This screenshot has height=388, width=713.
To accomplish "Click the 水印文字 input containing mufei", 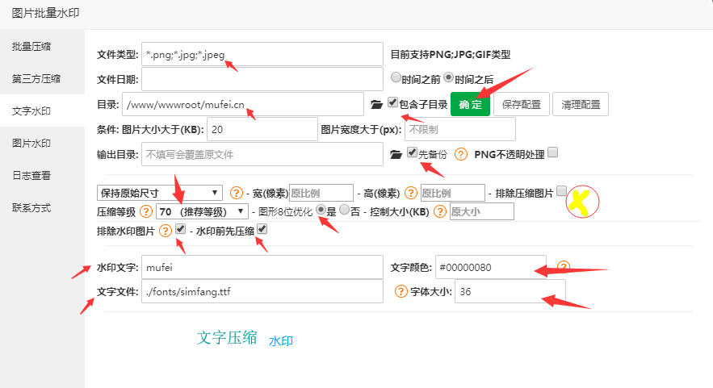I will [x=262, y=267].
